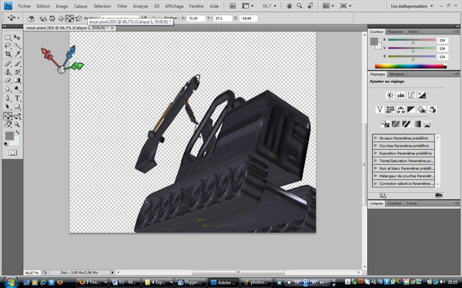This screenshot has width=462, height=288.
Task: Open the Filtre menu
Action: [x=122, y=6]
